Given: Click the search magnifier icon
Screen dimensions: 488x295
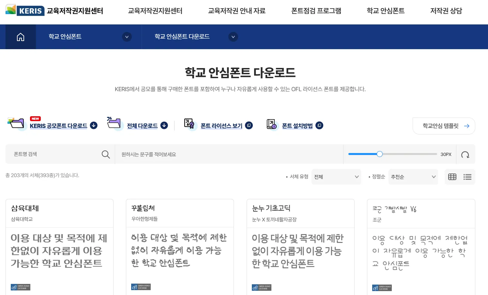Looking at the screenshot, I should point(106,154).
